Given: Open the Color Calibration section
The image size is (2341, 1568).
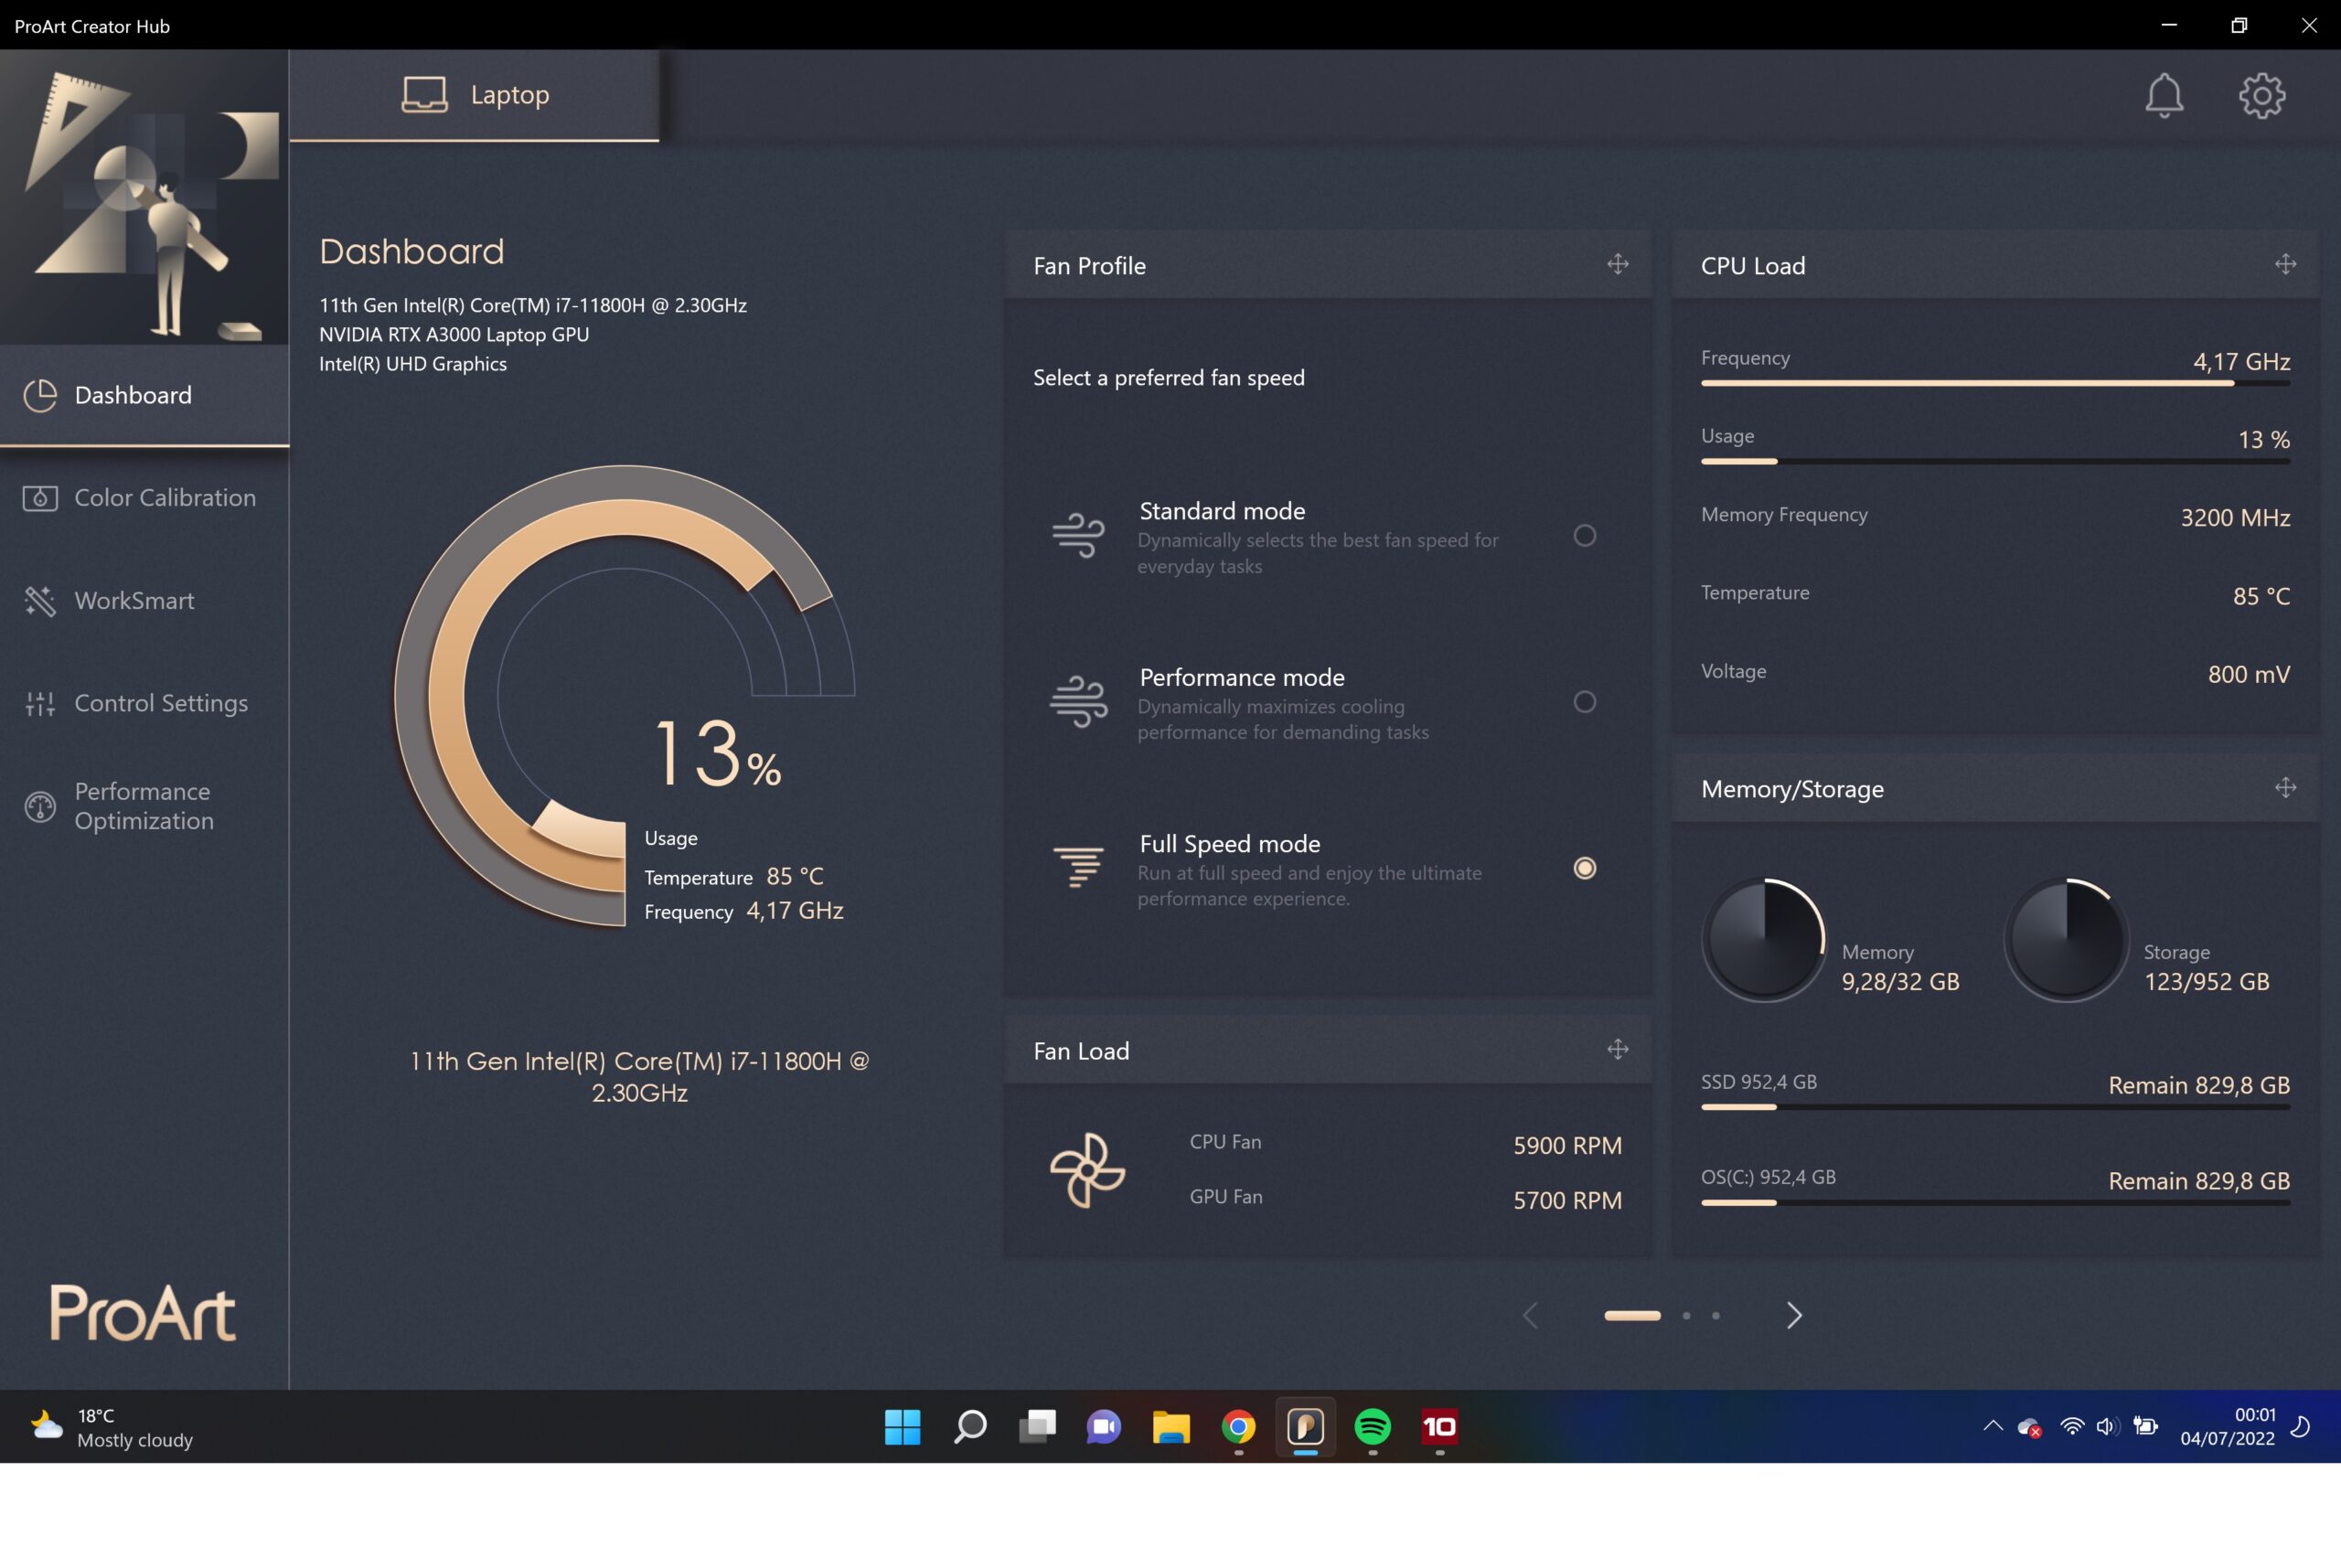Looking at the screenshot, I should (x=145, y=498).
